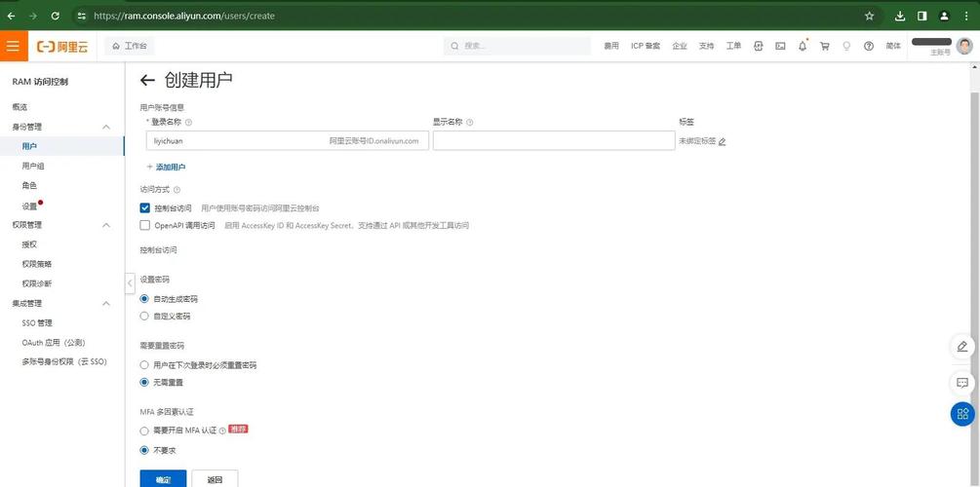Click the user avatar in the top right
This screenshot has height=487, width=980.
point(965,46)
